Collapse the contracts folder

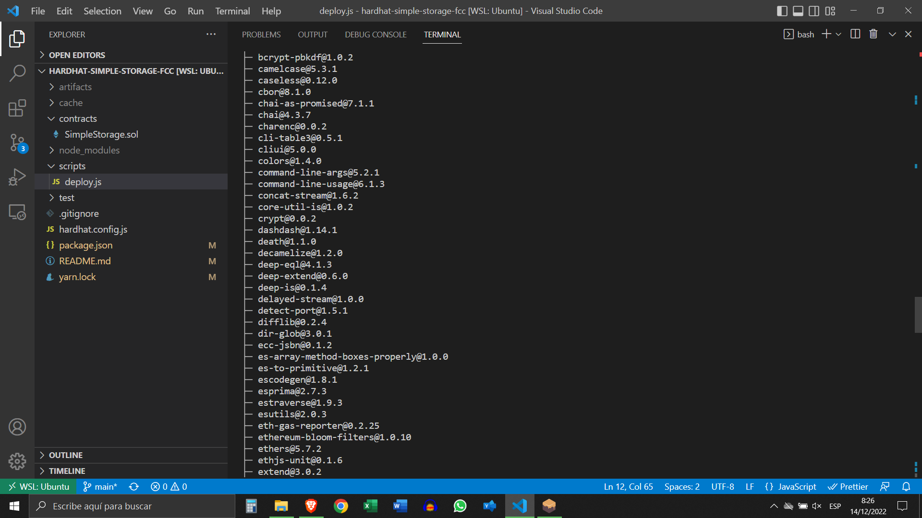78,118
